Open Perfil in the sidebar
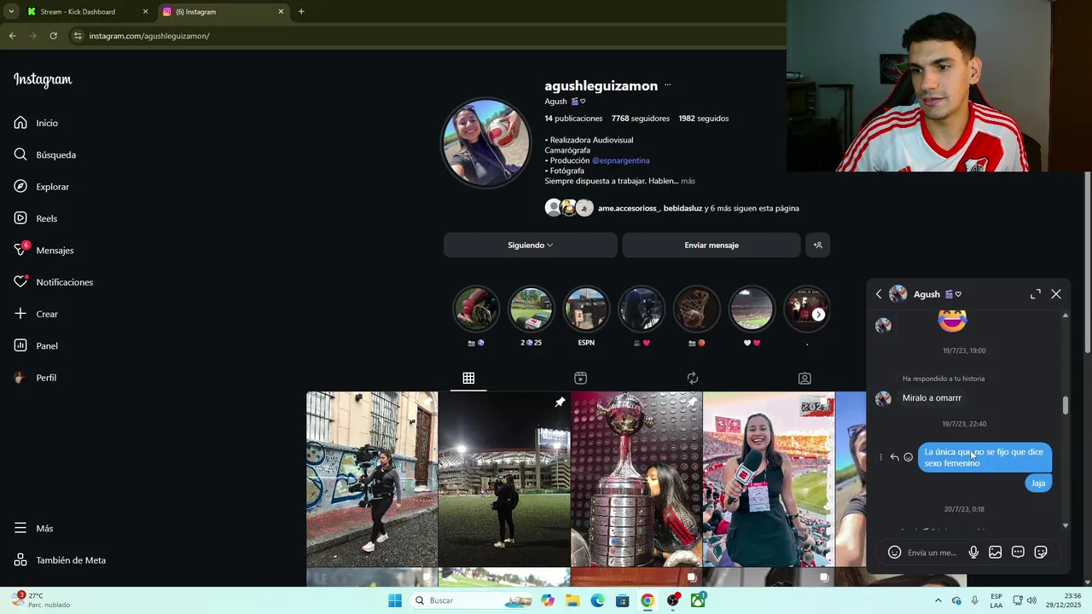Viewport: 1092px width, 614px height. (35, 378)
